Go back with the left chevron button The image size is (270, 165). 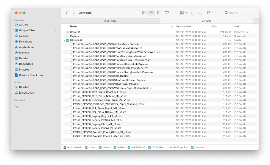click(67, 13)
